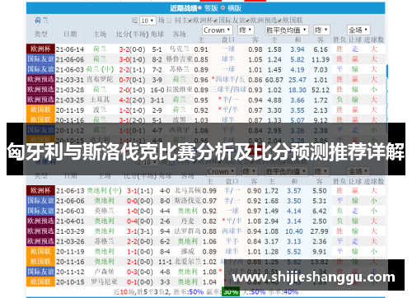
Task: Click the 欧洲杯 badge on the 21-06-13 row
Action: [40, 190]
